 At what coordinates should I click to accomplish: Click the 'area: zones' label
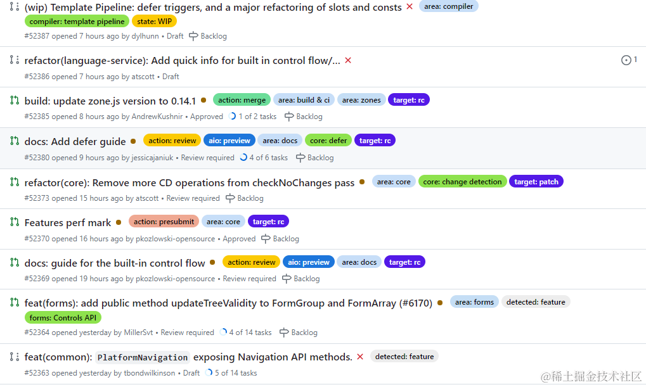pos(361,100)
